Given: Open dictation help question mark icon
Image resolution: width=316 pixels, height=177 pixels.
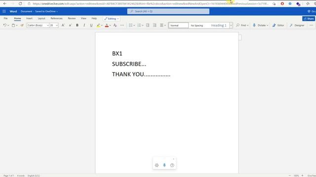Looking at the screenshot, I should pyautogui.click(x=172, y=165).
